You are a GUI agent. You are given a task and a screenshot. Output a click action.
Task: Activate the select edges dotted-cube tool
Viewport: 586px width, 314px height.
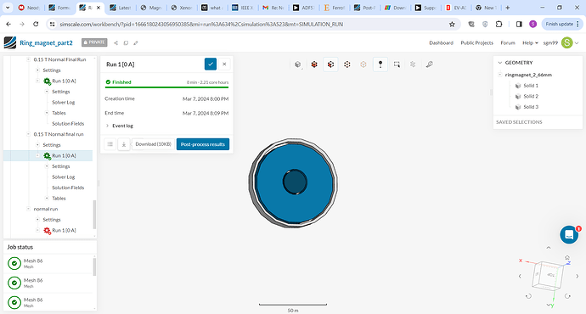347,64
